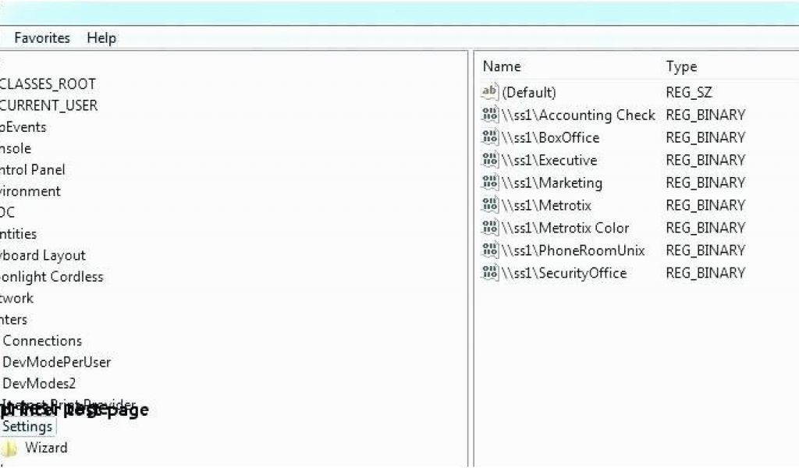Open the Help menu
Viewport: 799px width, 468px height.
point(101,37)
